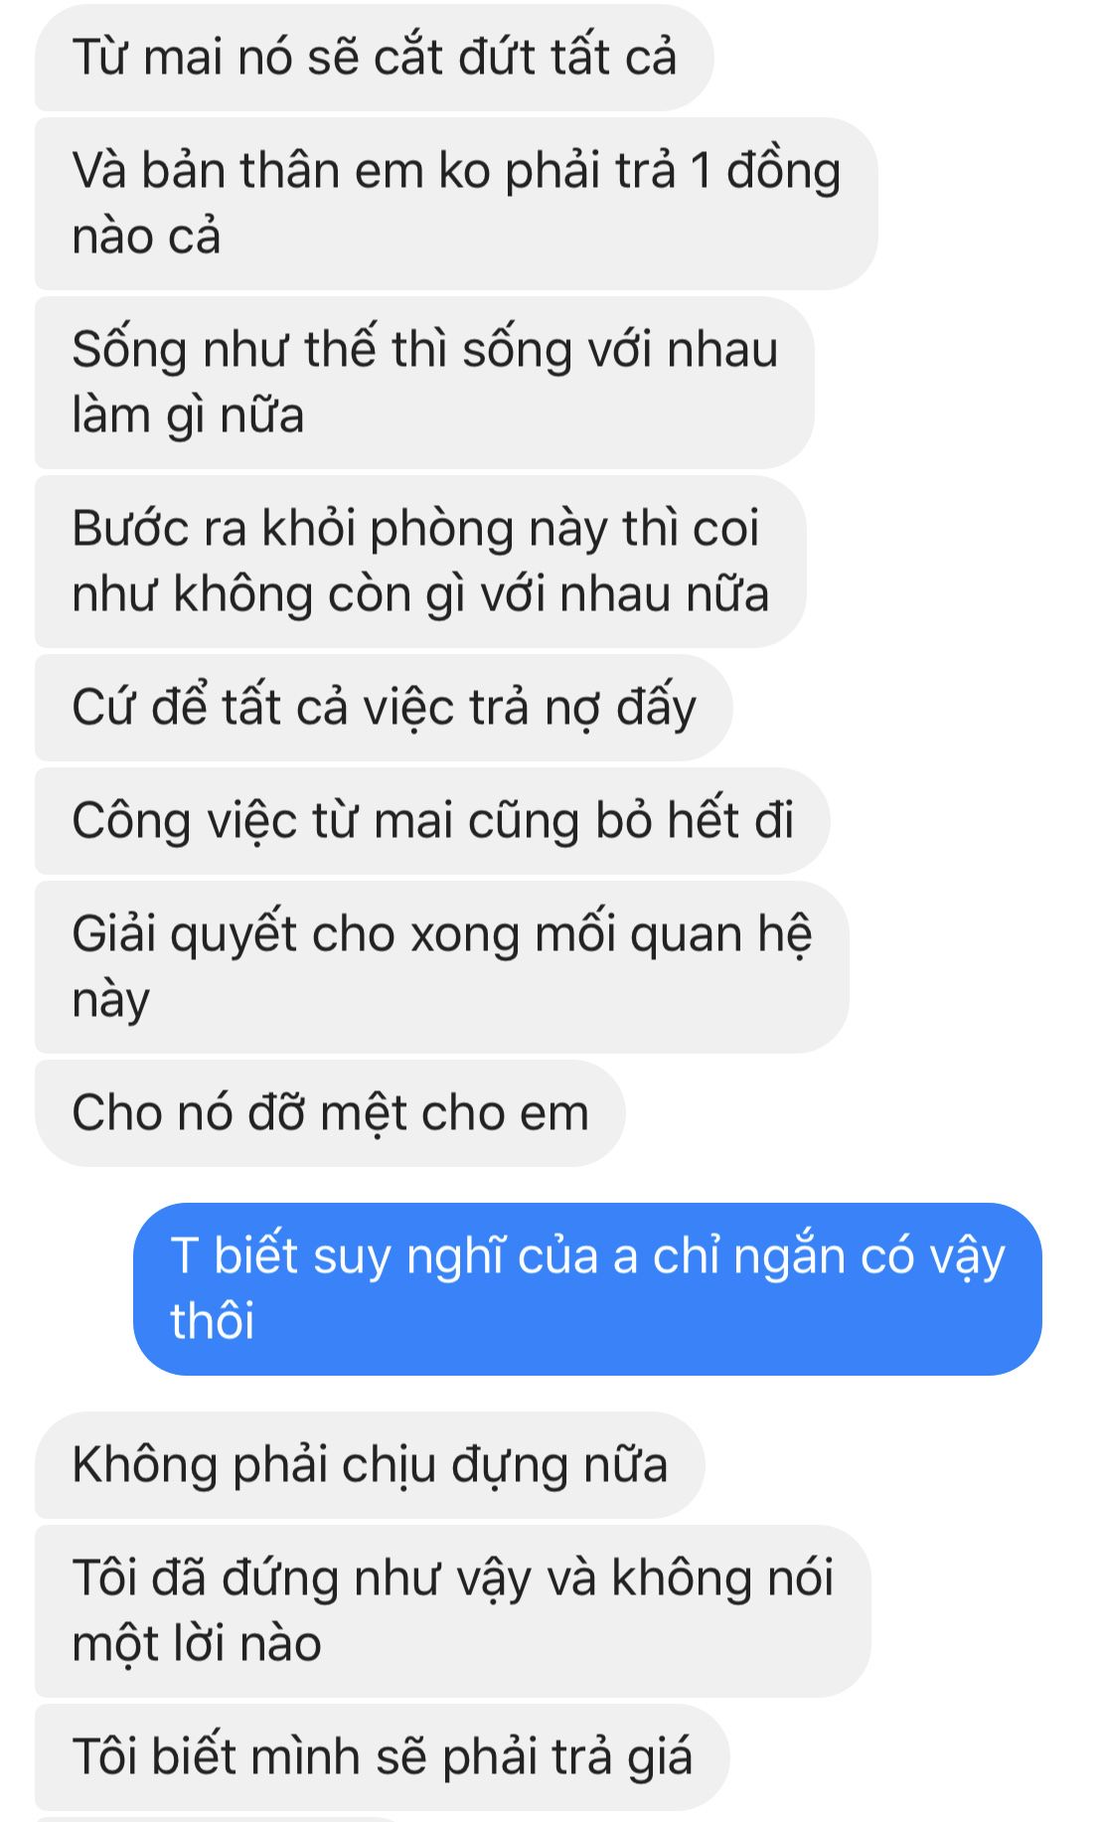Click 'làm gì nữa' in the third message
Viewport: 1102px width, 1822px height.
coord(188,415)
